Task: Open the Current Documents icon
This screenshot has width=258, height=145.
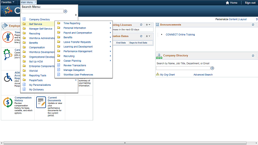Action: point(41,102)
